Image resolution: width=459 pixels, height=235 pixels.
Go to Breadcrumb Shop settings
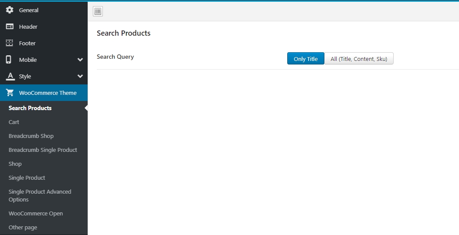pos(31,136)
